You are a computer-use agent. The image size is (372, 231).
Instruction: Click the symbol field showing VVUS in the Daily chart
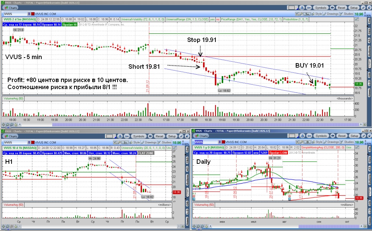coord(206,142)
